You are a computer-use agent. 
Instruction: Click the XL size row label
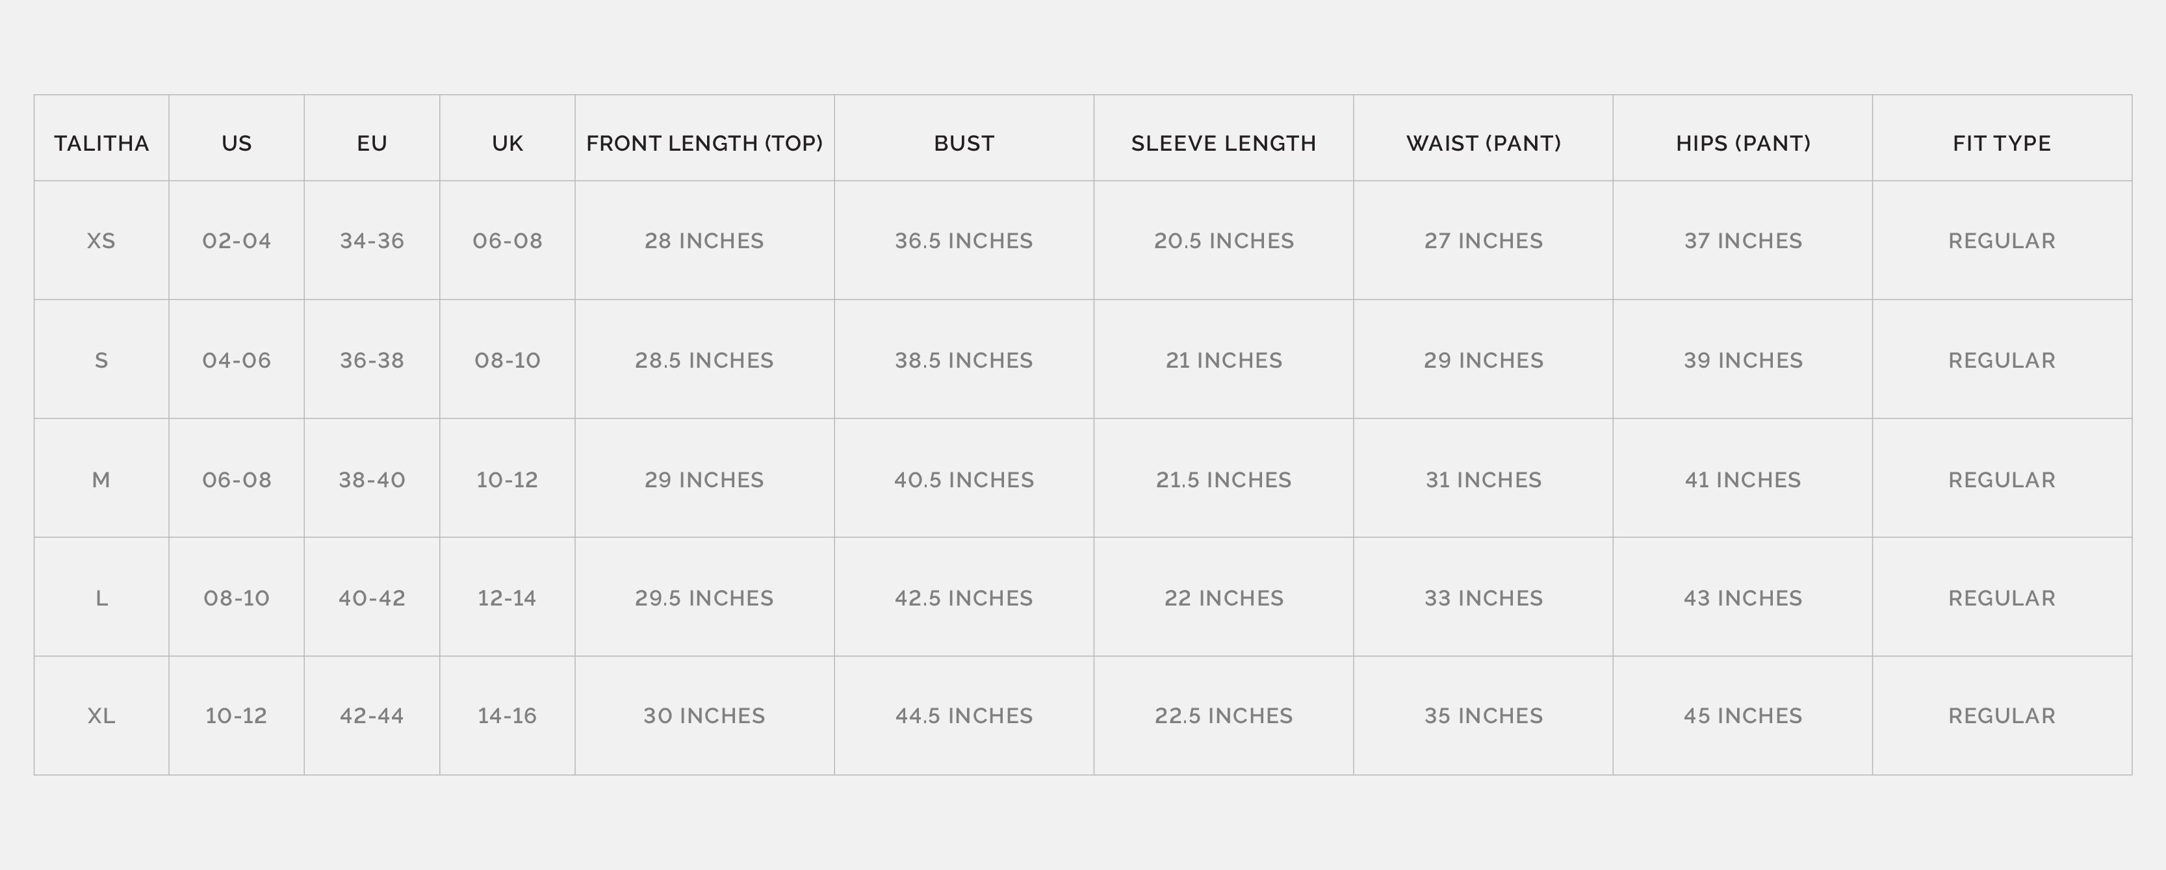101,716
